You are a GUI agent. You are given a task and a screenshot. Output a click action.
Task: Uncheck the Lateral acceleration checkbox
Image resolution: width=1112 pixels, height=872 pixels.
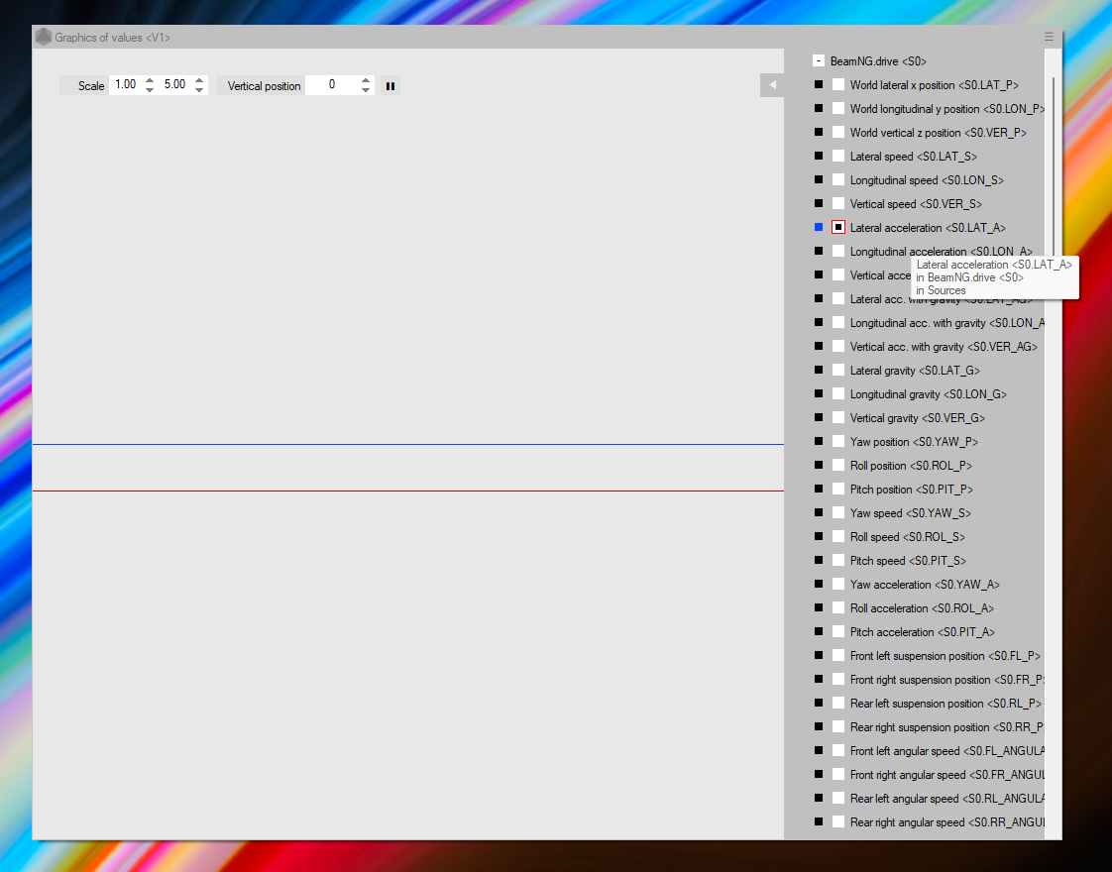coord(838,227)
